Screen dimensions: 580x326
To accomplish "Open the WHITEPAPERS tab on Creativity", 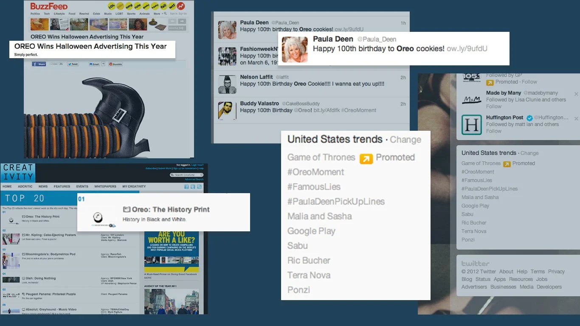I will click(x=105, y=186).
